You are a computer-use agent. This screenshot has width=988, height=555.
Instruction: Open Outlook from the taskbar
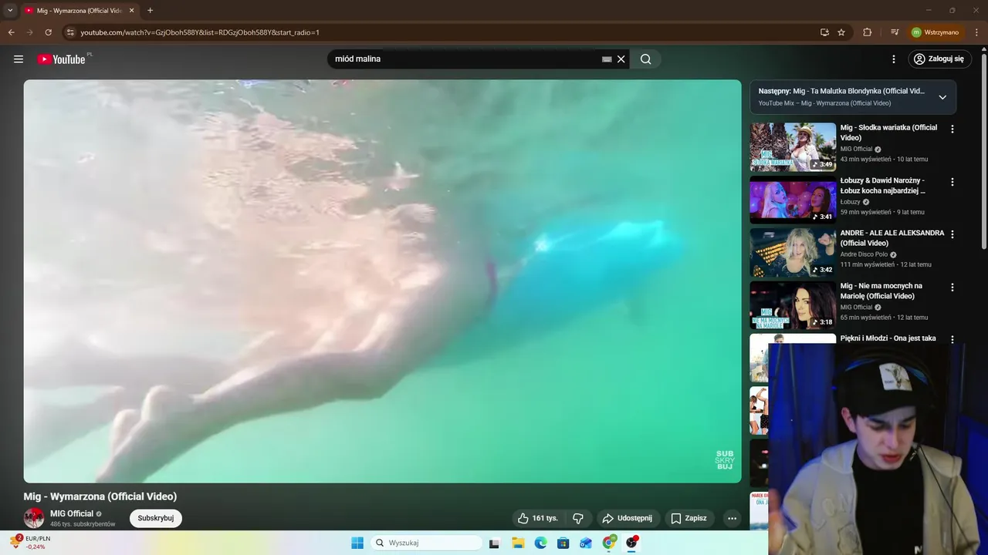tap(586, 543)
